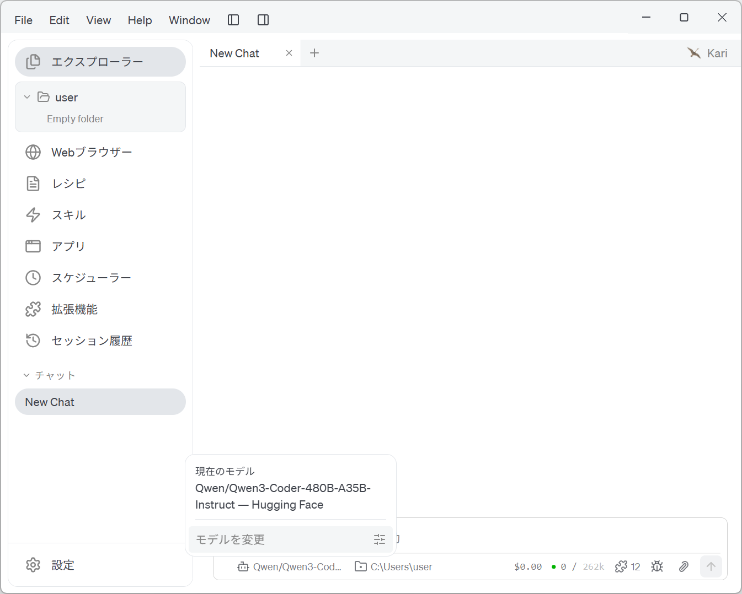
Task: Open the Webブラウザー globe icon
Action: point(33,152)
